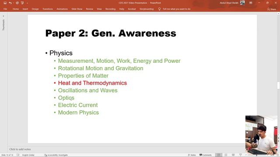Click the presenter webcam overlay

tap(262, 135)
